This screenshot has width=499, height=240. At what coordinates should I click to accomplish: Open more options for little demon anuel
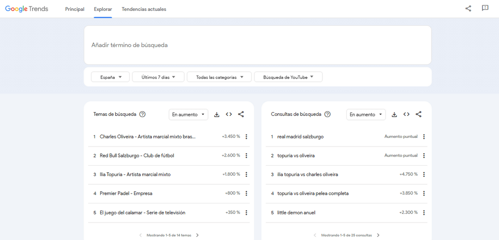[x=424, y=213]
